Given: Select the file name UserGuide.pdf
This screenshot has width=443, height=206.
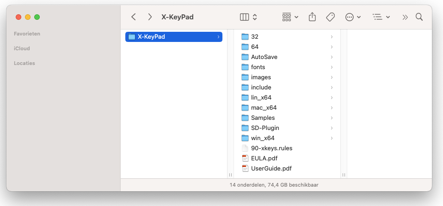Looking at the screenshot, I should [271, 169].
